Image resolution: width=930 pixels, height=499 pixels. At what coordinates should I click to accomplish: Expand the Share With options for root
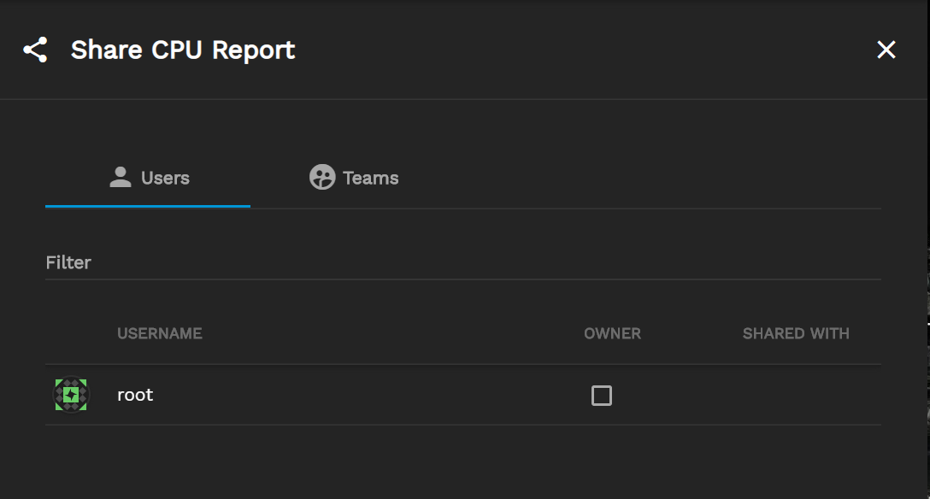pyautogui.click(x=796, y=395)
